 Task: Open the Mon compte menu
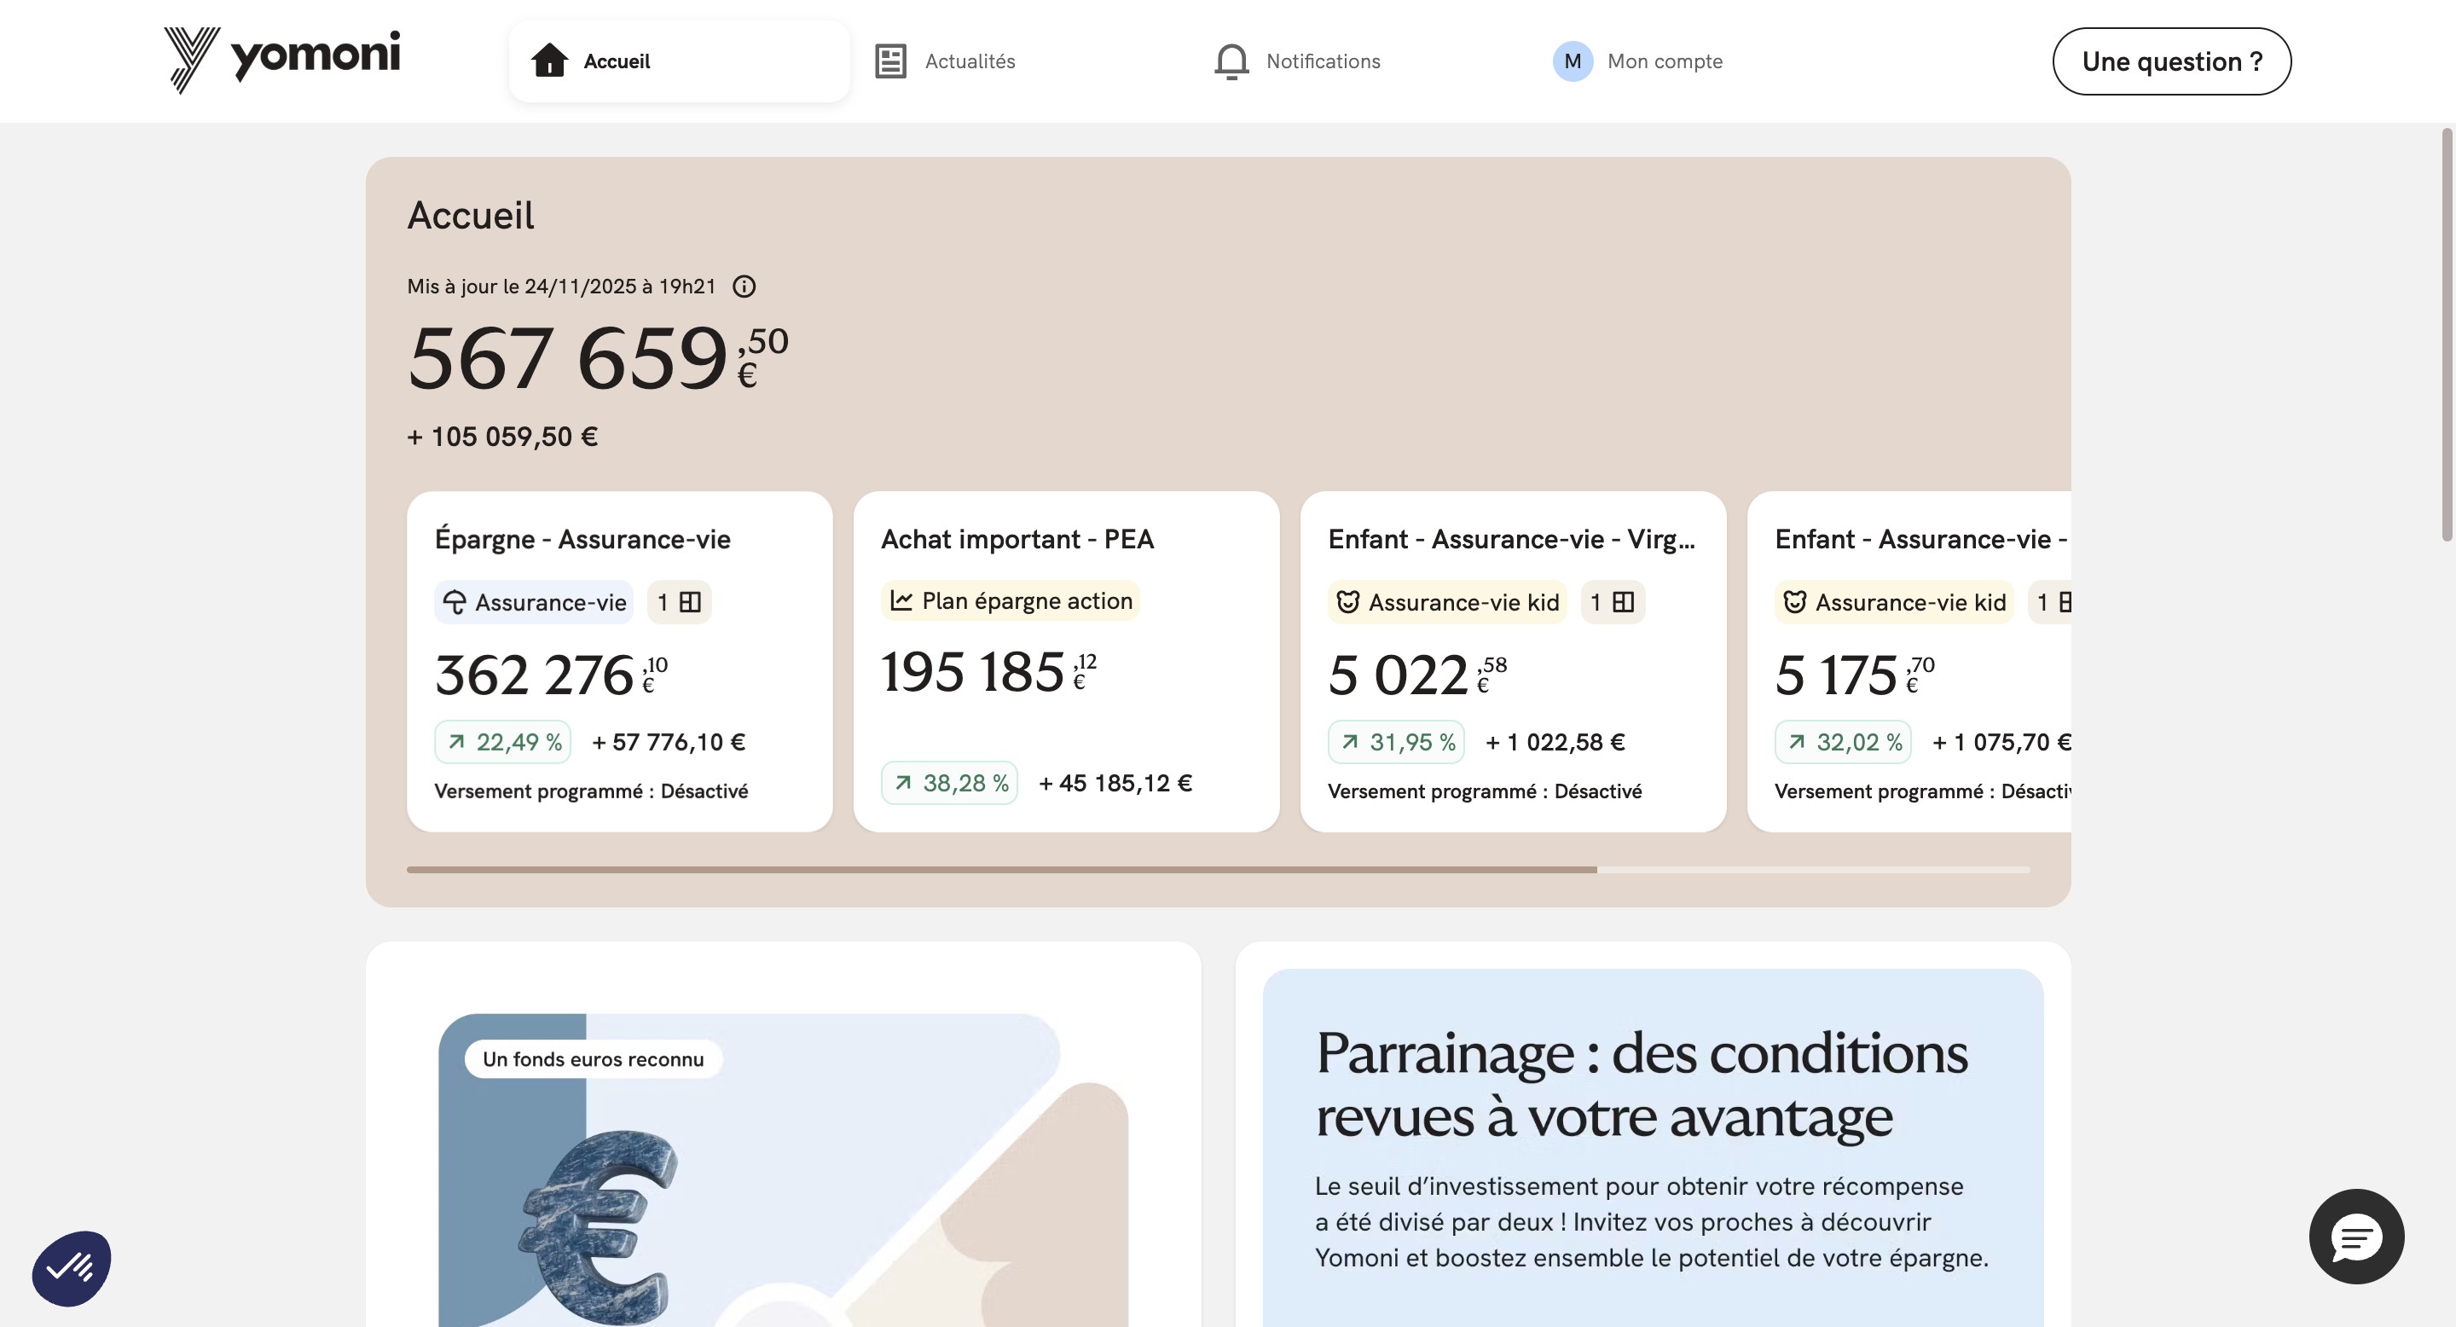(x=1664, y=61)
